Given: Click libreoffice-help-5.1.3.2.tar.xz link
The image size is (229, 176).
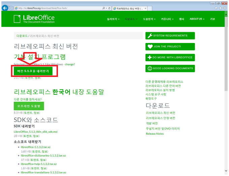Looking at the screenshot, I should [x=39, y=164].
